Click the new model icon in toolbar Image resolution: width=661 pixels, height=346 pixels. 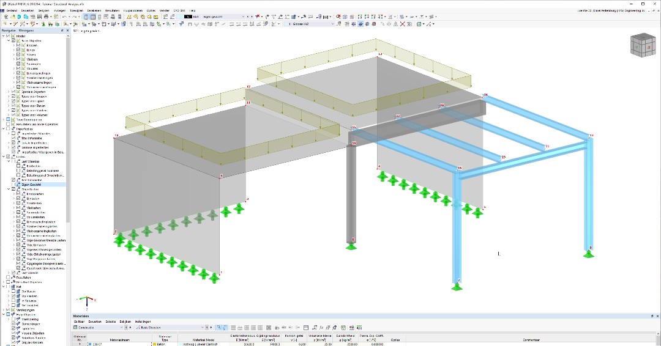[6, 17]
